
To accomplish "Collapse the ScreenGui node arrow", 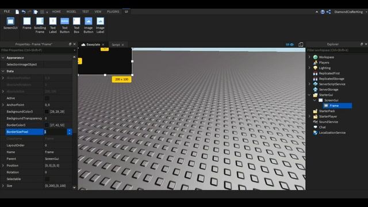I will tap(315, 100).
